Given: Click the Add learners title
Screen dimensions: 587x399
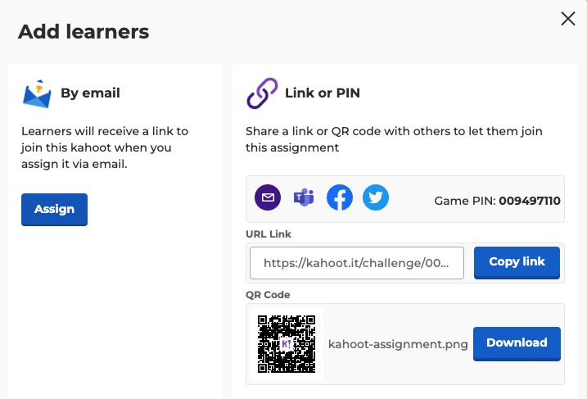Looking at the screenshot, I should [x=84, y=31].
